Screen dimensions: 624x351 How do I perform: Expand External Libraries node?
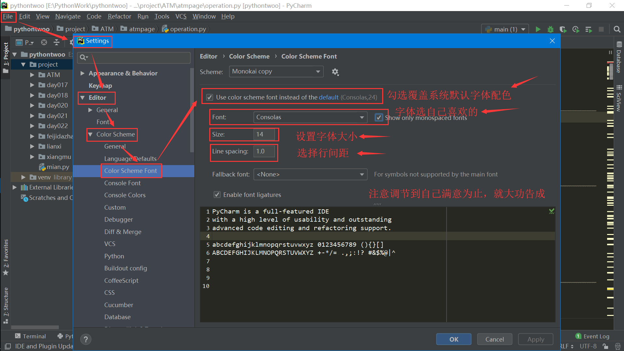click(15, 188)
